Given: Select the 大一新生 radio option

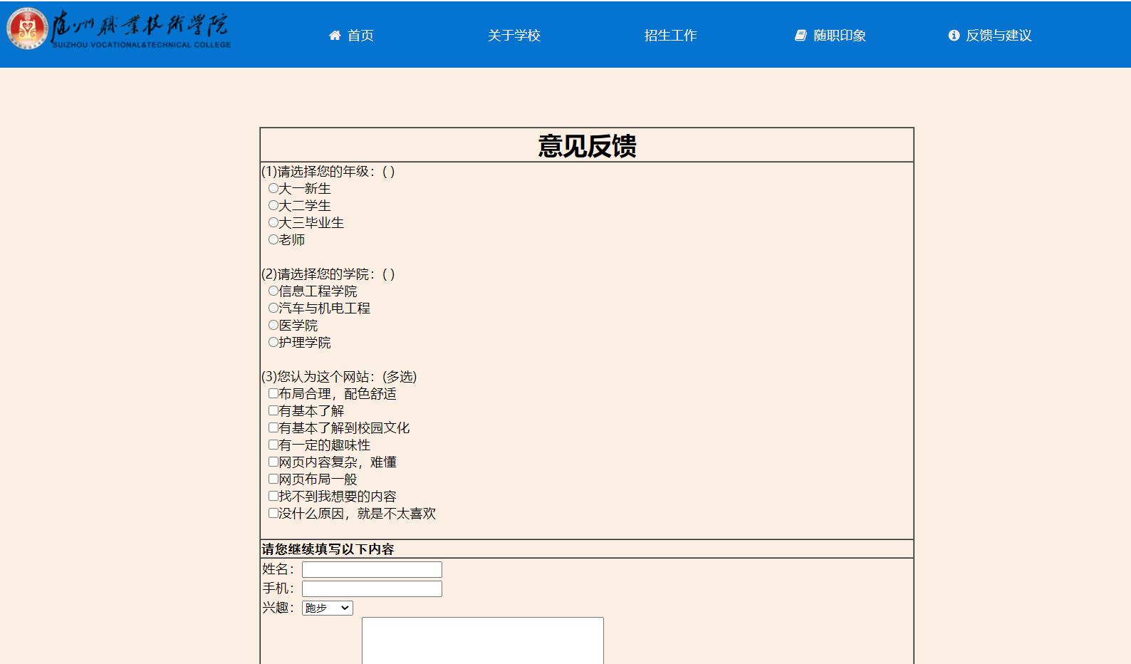Looking at the screenshot, I should (273, 188).
